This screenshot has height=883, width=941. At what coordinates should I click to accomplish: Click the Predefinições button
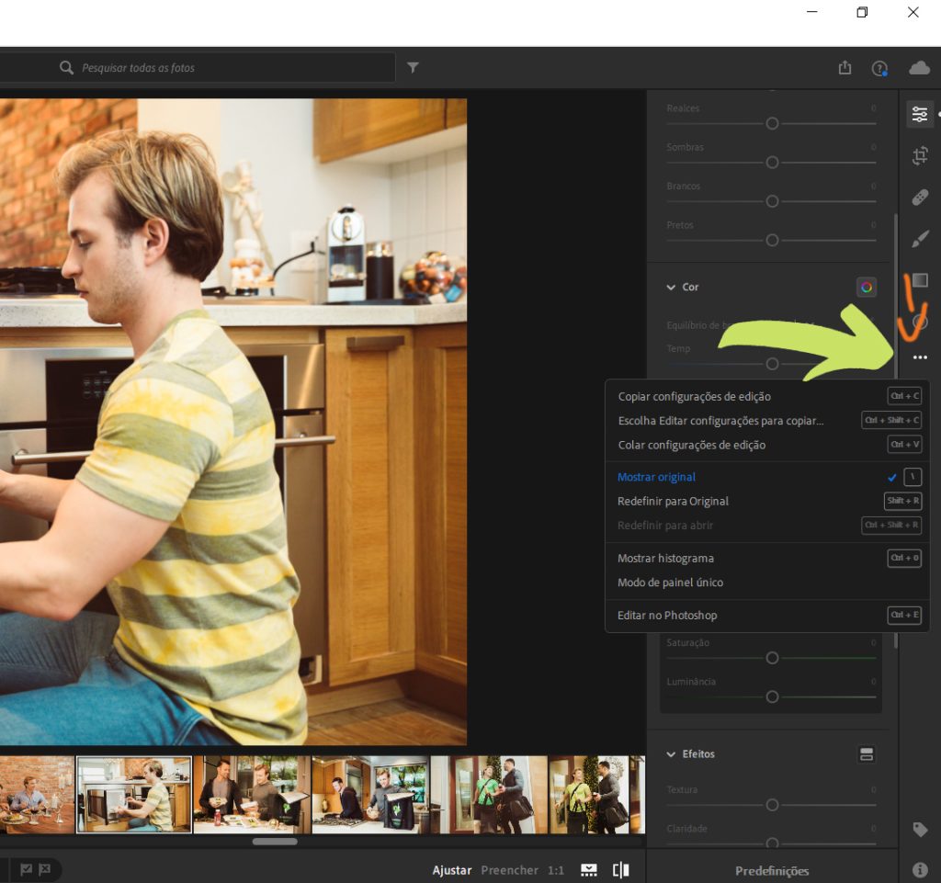[772, 871]
